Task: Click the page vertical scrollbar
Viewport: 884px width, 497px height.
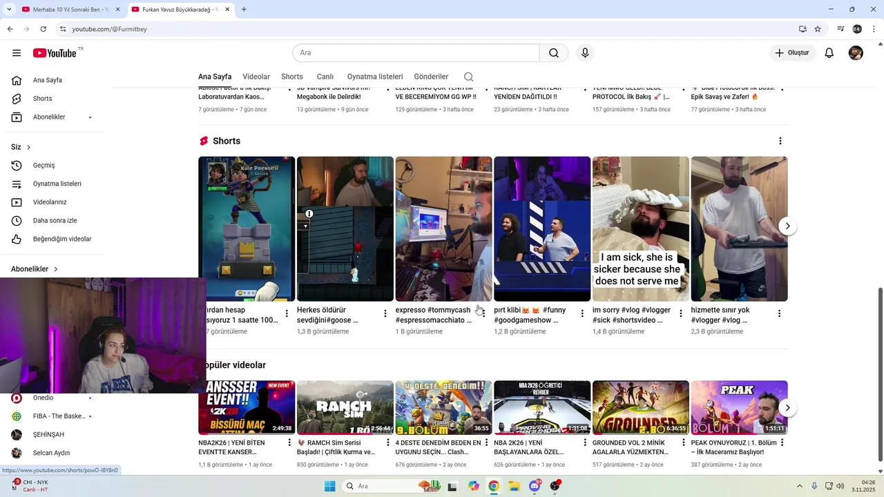Action: 880,373
